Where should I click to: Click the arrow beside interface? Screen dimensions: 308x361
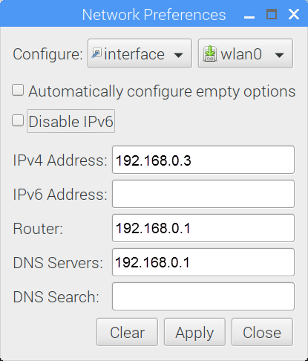pyautogui.click(x=178, y=55)
